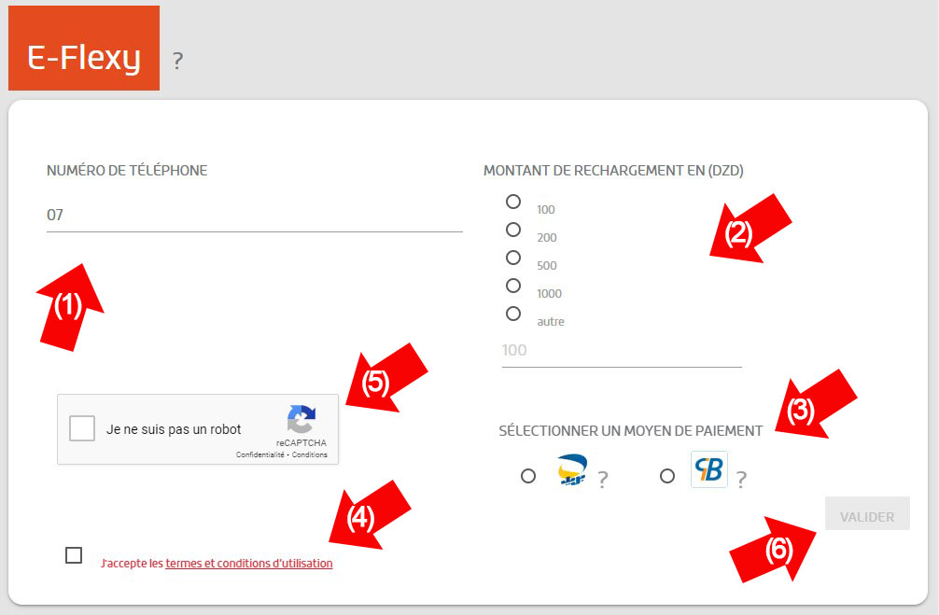The width and height of the screenshot is (939, 615).
Task: Choose the 'autre' amount option
Action: [513, 314]
